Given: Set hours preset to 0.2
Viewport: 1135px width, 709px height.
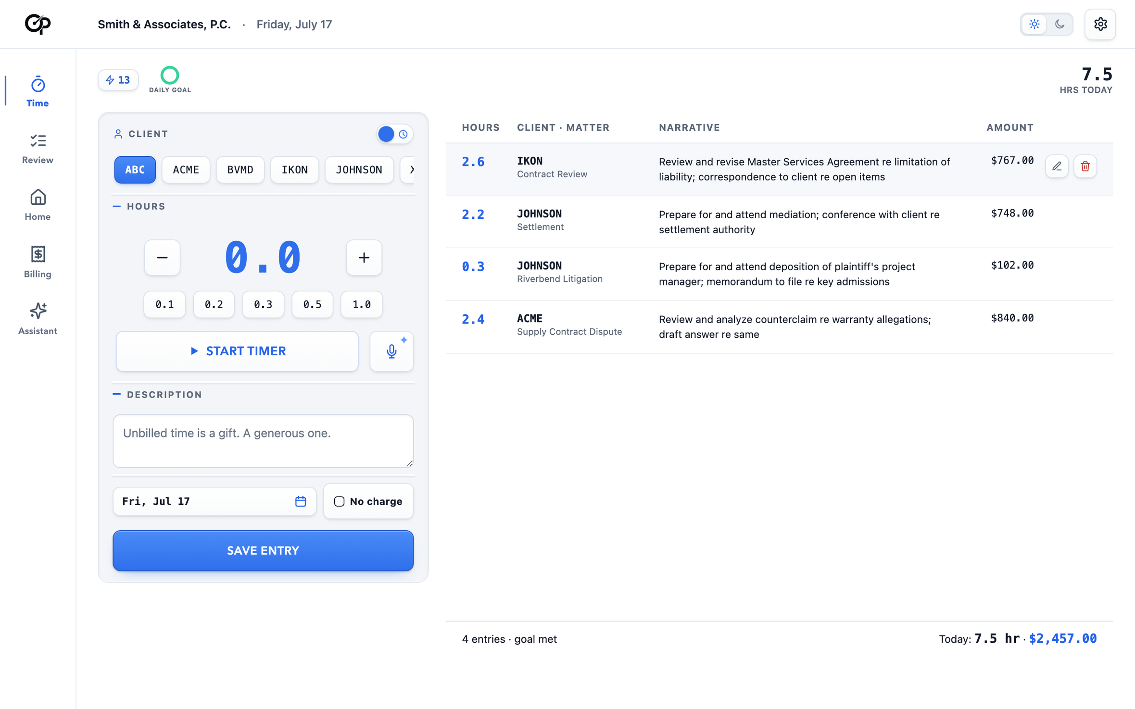Looking at the screenshot, I should click(x=214, y=305).
